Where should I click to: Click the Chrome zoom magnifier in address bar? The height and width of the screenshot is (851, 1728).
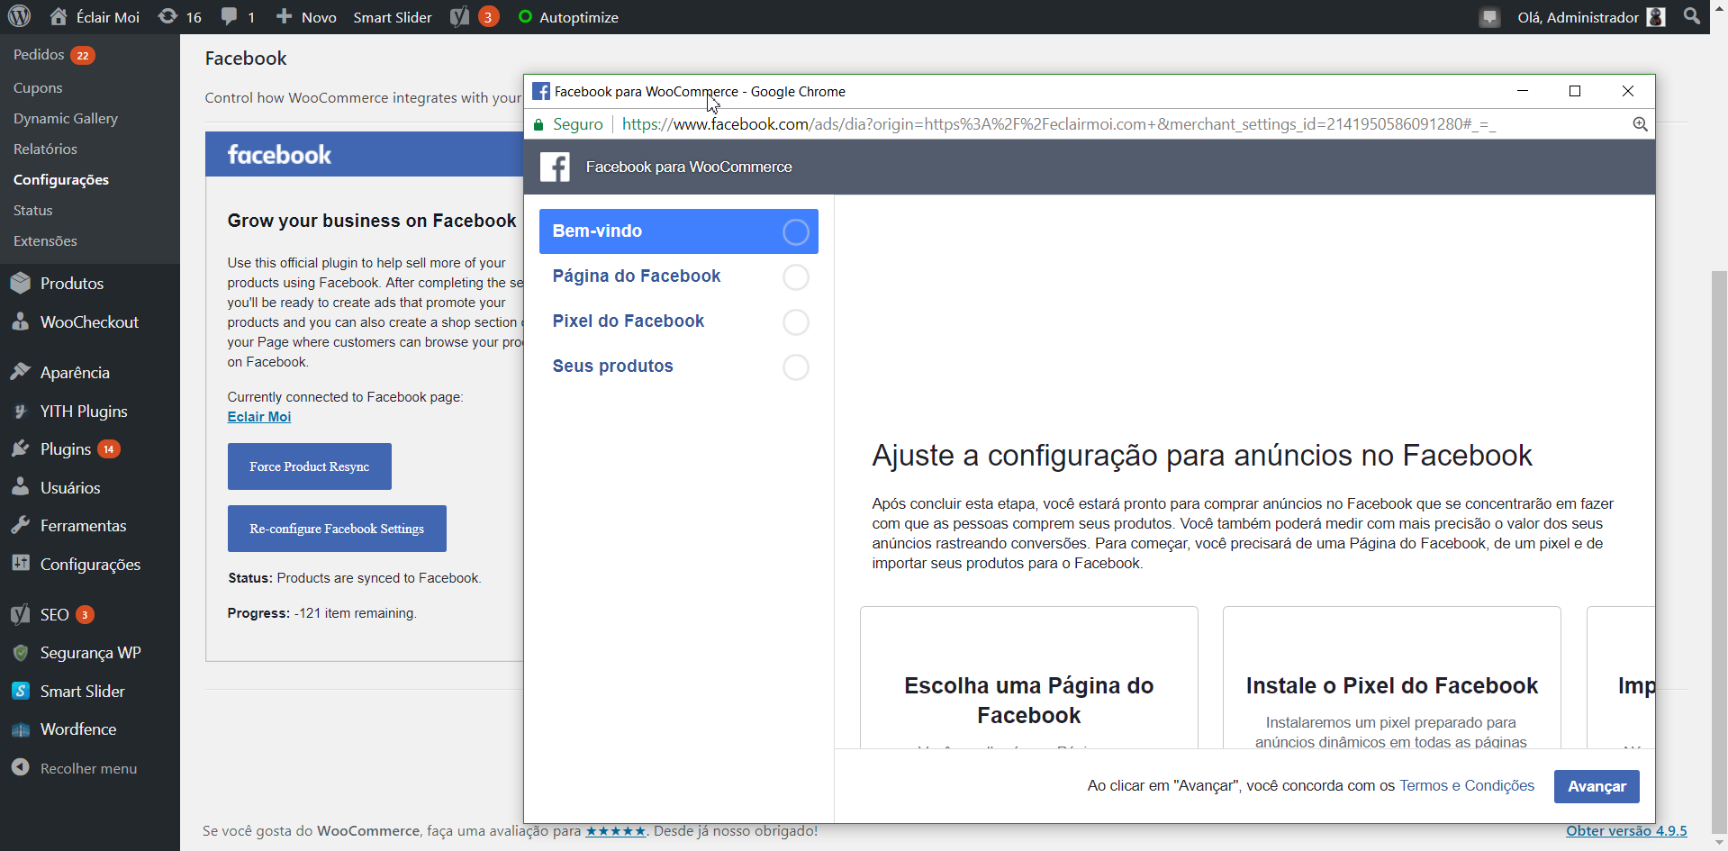[1641, 124]
